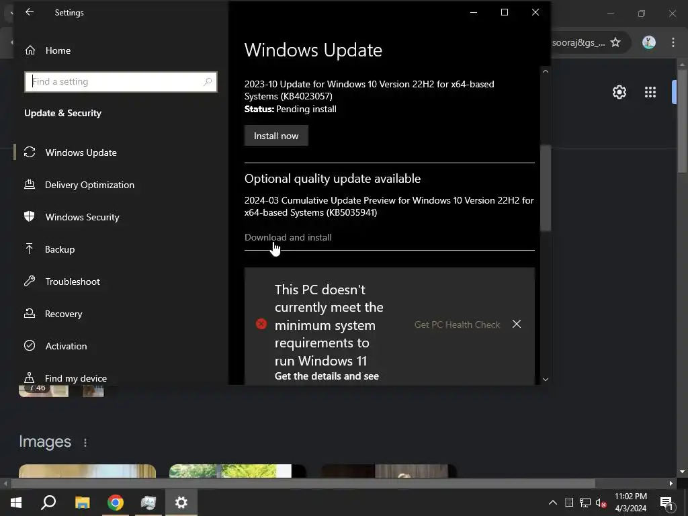Click Get PC Health Check link
The width and height of the screenshot is (688, 516).
coord(457,325)
